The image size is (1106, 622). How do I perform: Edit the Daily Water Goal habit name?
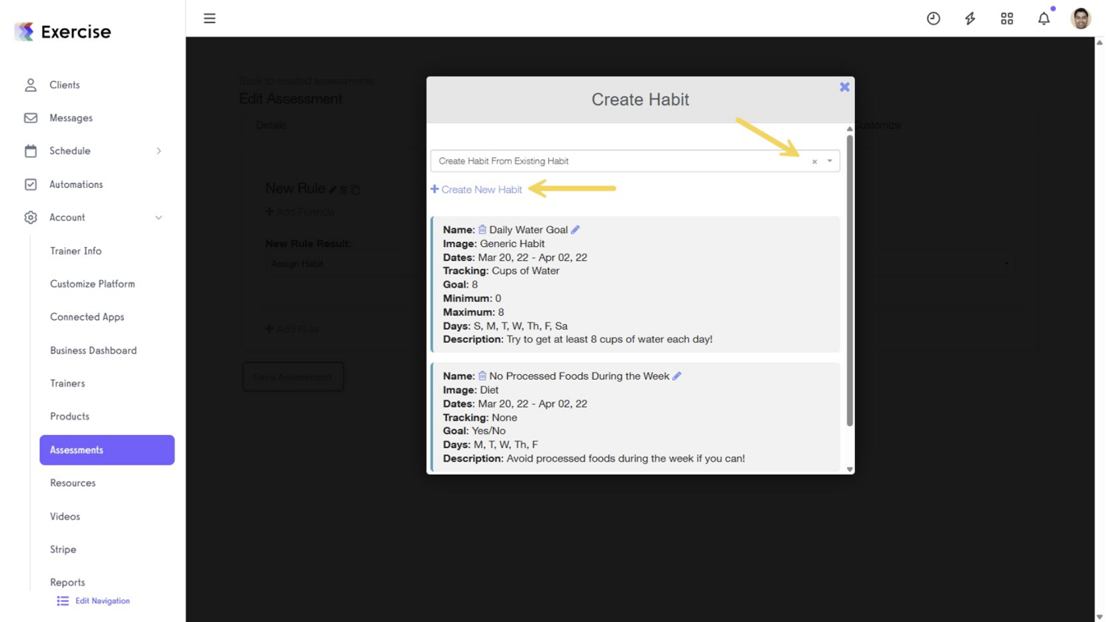[x=575, y=229]
